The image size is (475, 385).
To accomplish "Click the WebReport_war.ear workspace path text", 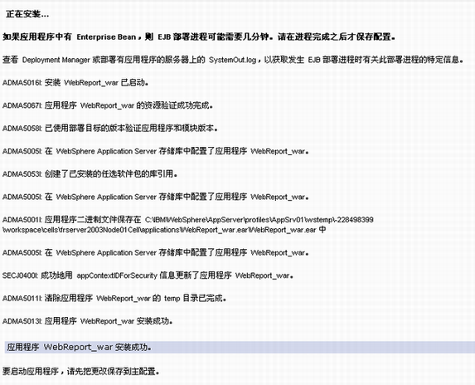I will (x=164, y=230).
